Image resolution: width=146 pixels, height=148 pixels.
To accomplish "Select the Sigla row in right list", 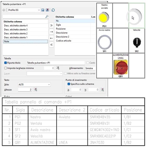I will point(75,25).
